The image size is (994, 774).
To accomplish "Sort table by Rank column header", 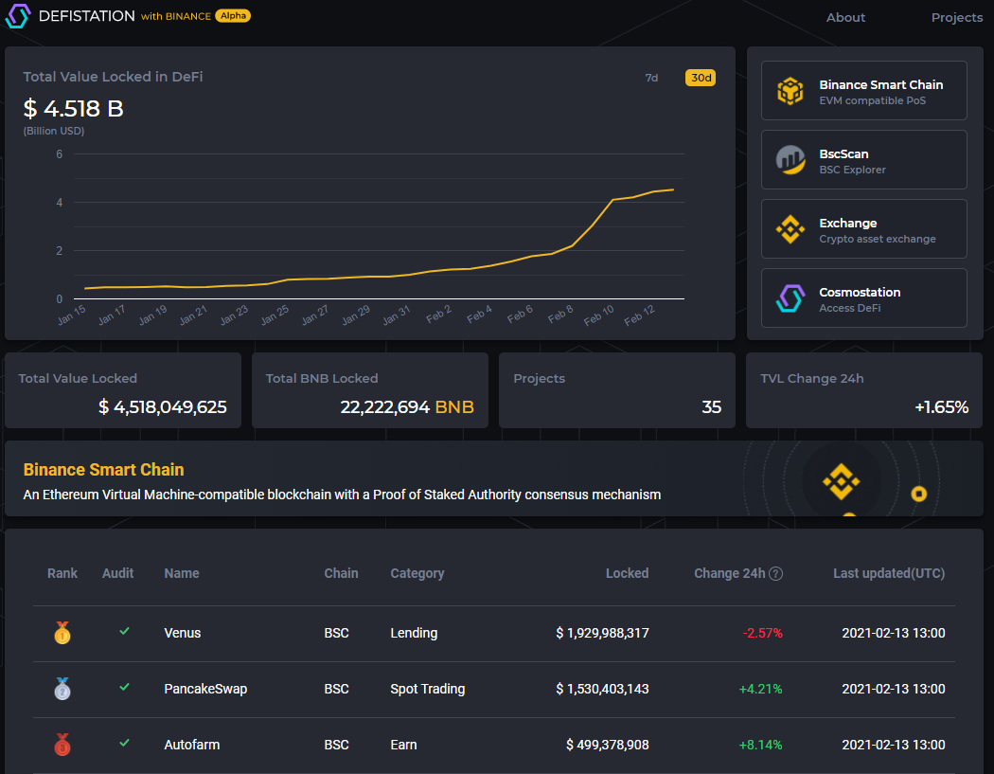I will pyautogui.click(x=62, y=573).
